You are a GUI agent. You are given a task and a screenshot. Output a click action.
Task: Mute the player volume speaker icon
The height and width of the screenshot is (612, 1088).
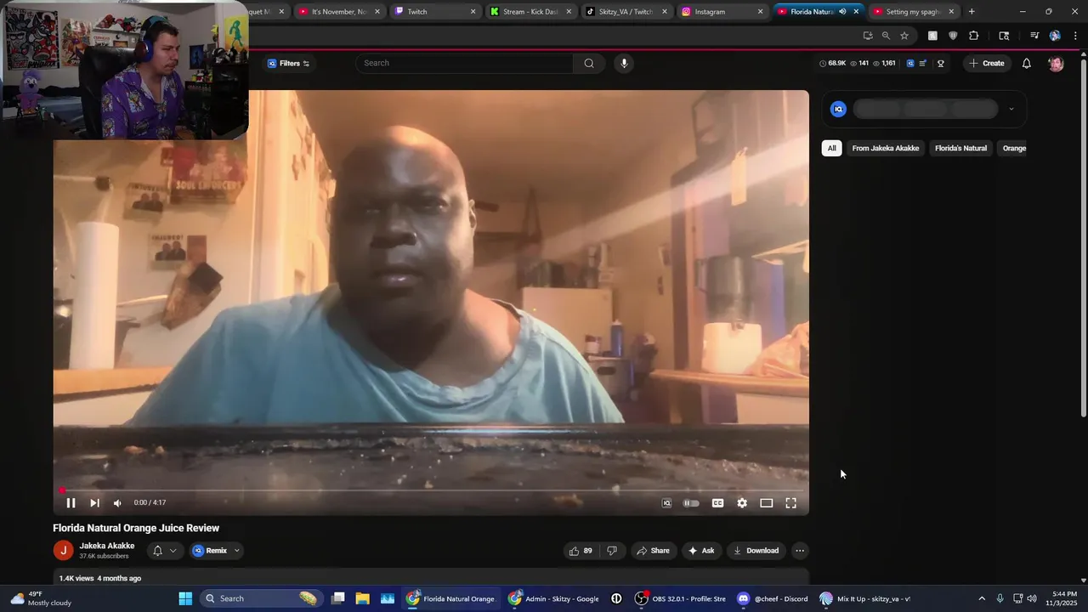(x=117, y=503)
